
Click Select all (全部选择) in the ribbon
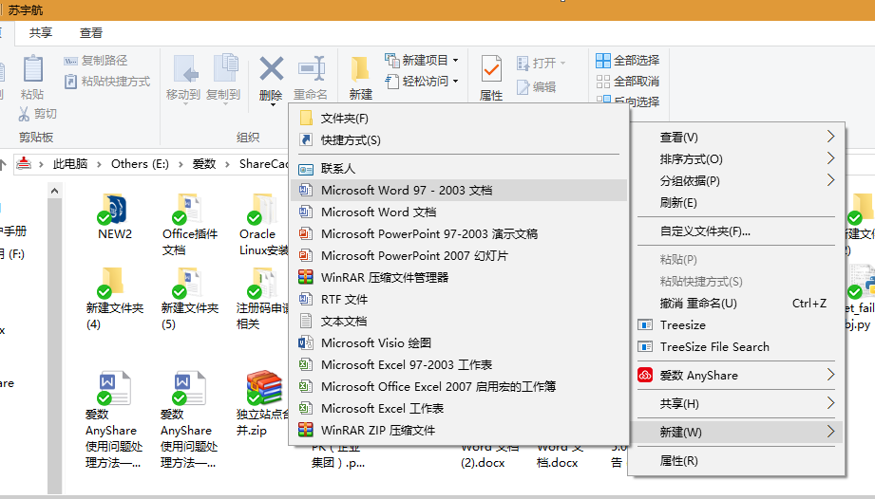[627, 60]
